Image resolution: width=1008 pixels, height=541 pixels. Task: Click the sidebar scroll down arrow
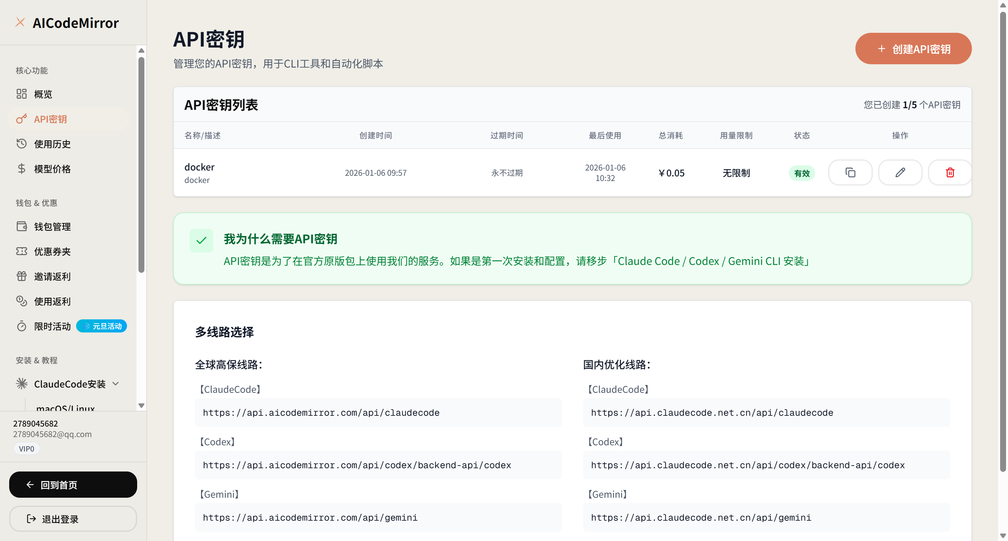click(x=142, y=405)
